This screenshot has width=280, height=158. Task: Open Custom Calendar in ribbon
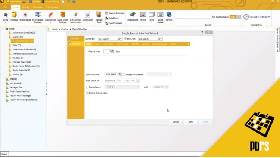tap(115, 13)
